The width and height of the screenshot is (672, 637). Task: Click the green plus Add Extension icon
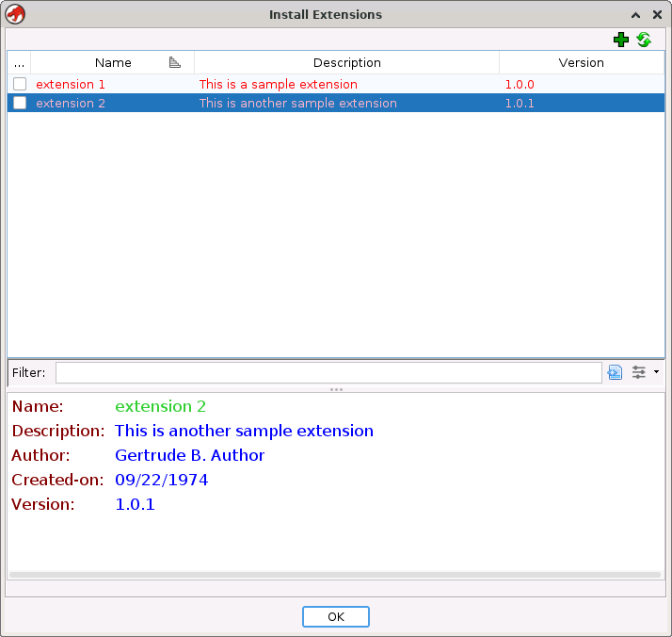(x=620, y=40)
